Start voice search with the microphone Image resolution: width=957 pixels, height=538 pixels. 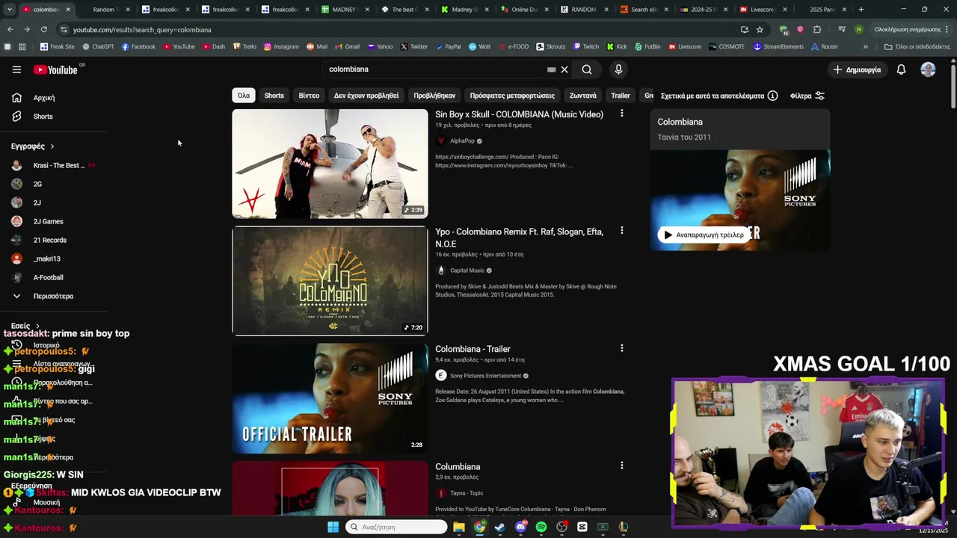pos(618,69)
